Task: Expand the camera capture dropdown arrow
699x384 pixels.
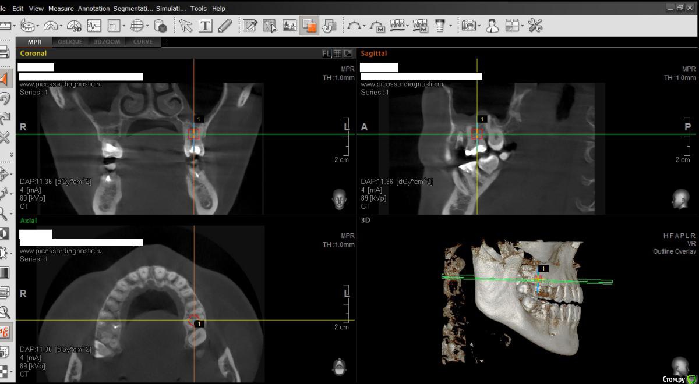Action: coord(480,26)
